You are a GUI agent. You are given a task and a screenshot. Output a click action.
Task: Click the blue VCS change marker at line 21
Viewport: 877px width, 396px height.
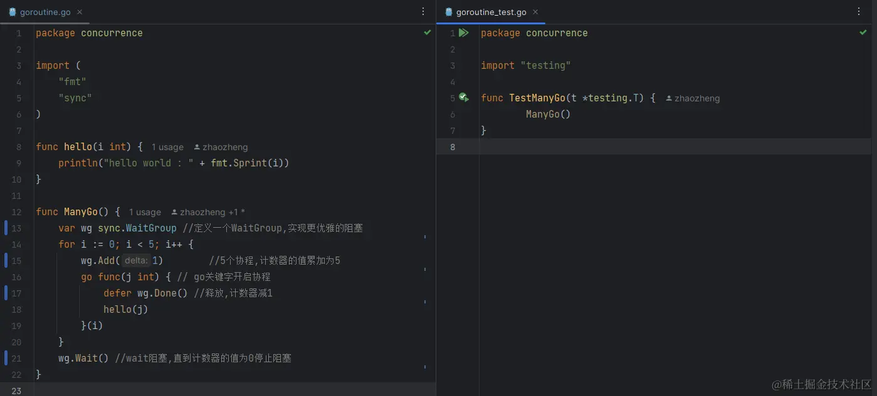point(6,358)
